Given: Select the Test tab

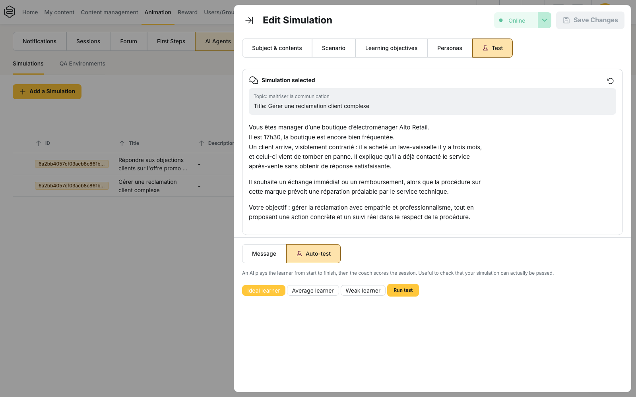Looking at the screenshot, I should (x=493, y=48).
